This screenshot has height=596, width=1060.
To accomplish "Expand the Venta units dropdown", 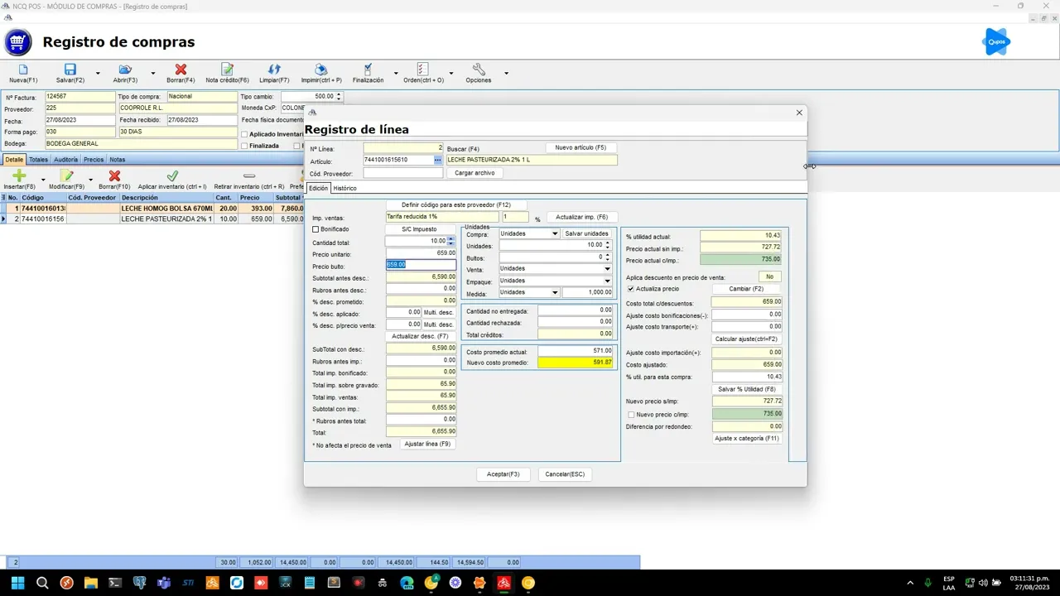I will 607,269.
